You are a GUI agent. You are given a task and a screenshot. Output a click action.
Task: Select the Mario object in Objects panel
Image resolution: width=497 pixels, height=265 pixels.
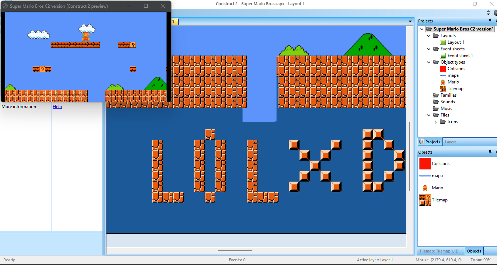433,188
